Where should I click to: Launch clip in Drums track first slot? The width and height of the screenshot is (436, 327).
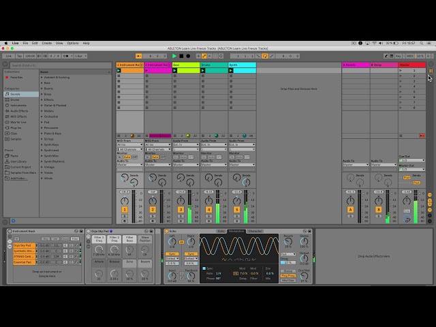click(x=203, y=71)
